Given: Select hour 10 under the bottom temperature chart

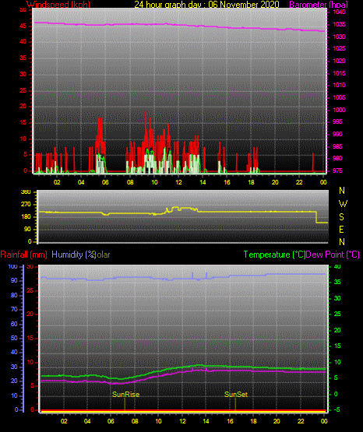Looking at the screenshot, I should (158, 421).
